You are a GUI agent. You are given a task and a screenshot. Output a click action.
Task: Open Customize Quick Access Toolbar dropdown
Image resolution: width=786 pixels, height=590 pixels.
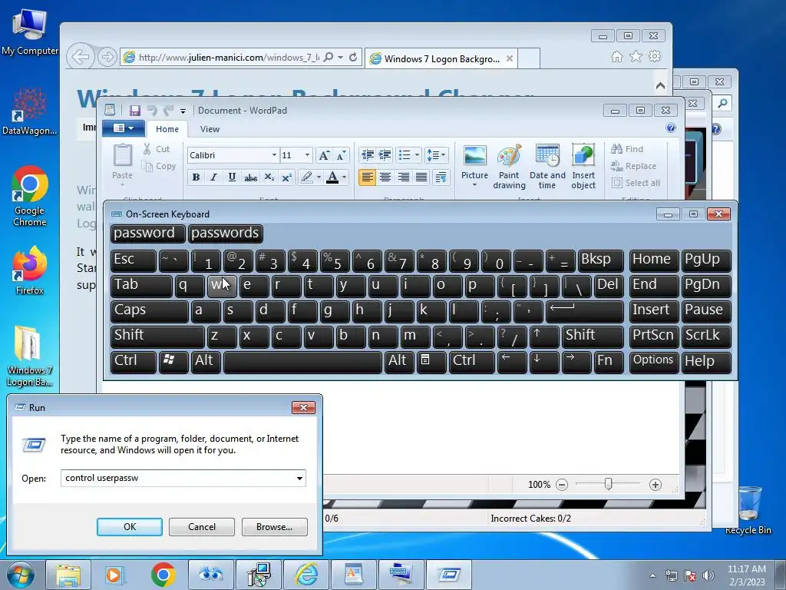pos(183,111)
